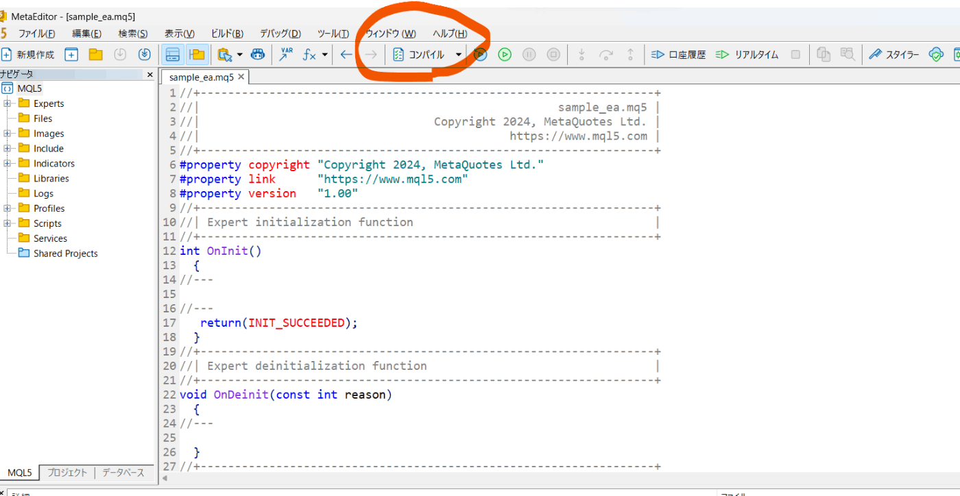Click the search-in-files magnifier icon
Screen dimensions: 960x496
point(848,55)
